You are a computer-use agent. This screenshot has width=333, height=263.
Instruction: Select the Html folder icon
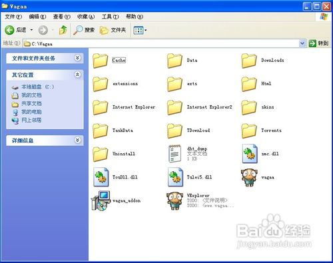pyautogui.click(x=249, y=84)
